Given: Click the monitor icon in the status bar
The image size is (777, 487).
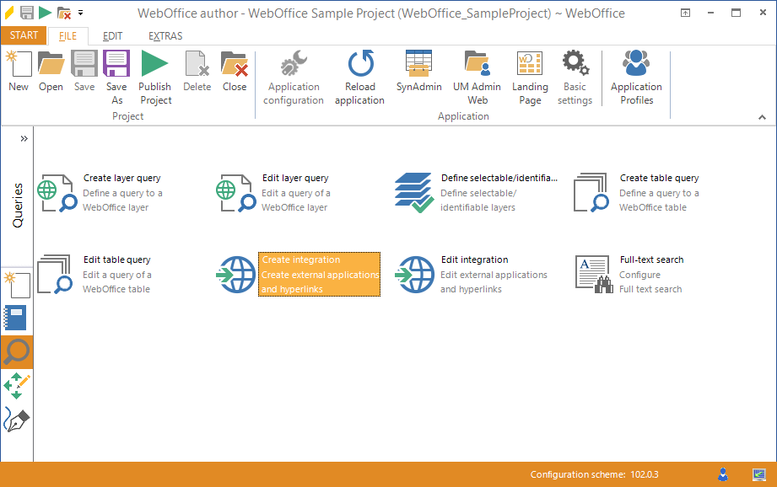Looking at the screenshot, I should (758, 474).
